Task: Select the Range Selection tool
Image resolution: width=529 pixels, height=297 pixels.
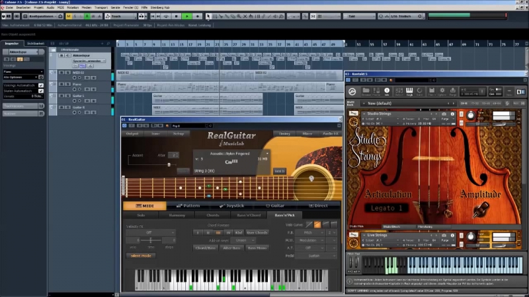Action: point(214,16)
